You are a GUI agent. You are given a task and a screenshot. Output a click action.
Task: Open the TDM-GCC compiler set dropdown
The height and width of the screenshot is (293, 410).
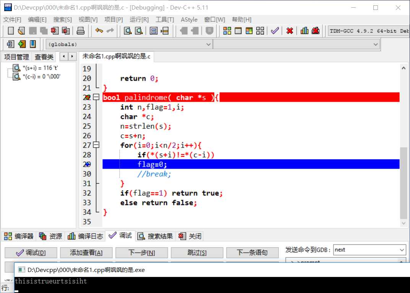369,31
